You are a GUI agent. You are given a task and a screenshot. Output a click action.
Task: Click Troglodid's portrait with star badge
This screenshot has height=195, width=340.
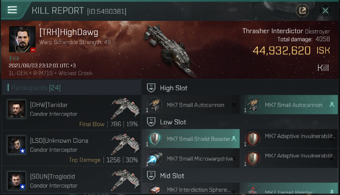[17, 181]
